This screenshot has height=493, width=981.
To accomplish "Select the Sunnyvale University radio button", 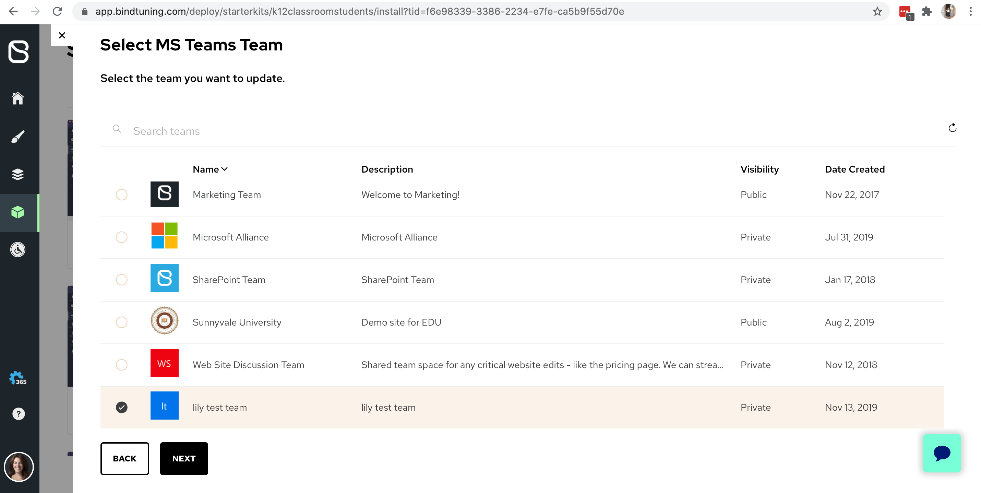I will pyautogui.click(x=121, y=322).
